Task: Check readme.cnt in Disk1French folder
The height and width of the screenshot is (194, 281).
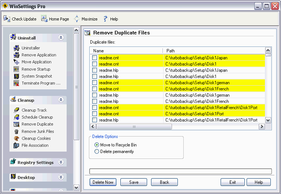Action: [x=94, y=89]
